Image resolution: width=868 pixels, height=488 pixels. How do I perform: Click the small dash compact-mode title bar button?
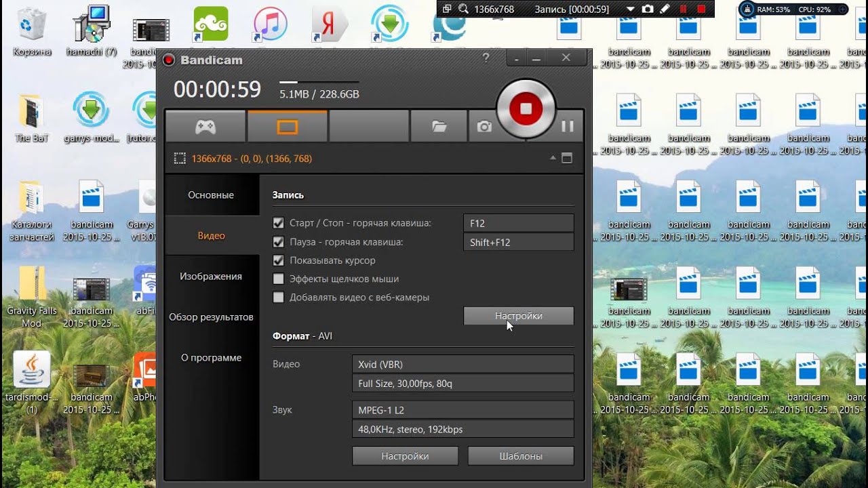517,59
